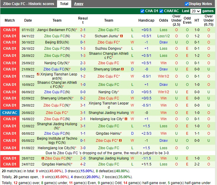Click red card badge before Xinjiang Tianshan Leopard
Image resolution: width=217 pixels, height=185 pixels.
38,74
